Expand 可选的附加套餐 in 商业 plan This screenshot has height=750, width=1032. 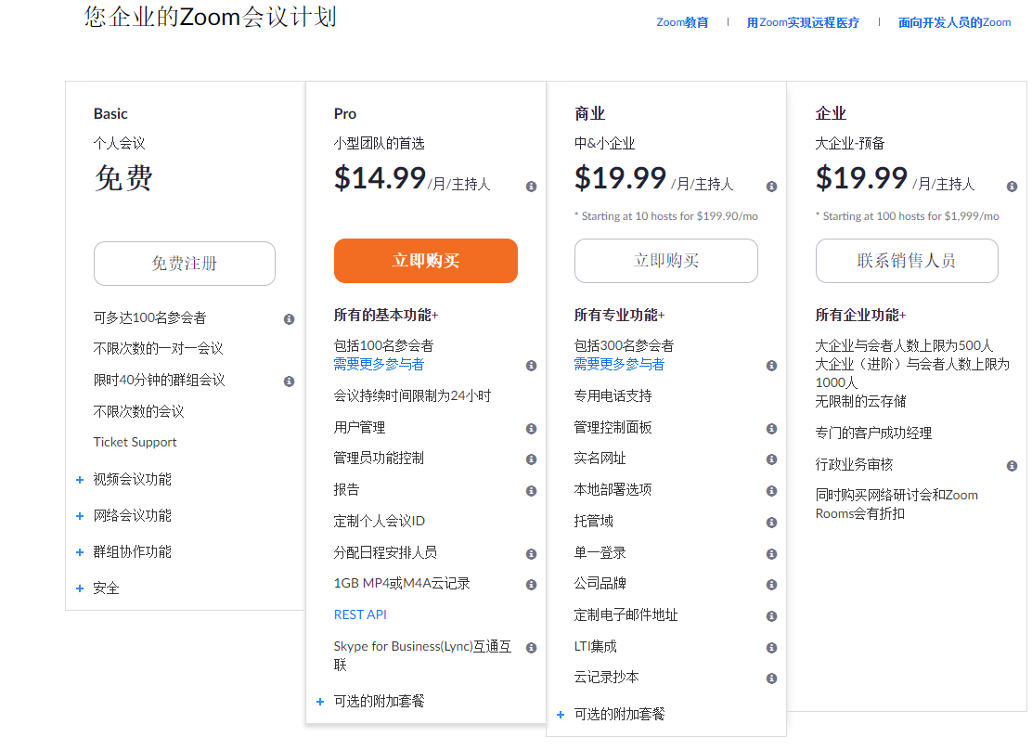pos(561,715)
